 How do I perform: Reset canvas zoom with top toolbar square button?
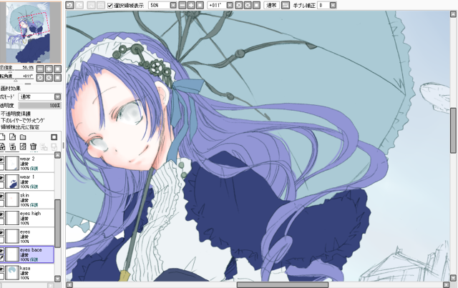point(200,5)
